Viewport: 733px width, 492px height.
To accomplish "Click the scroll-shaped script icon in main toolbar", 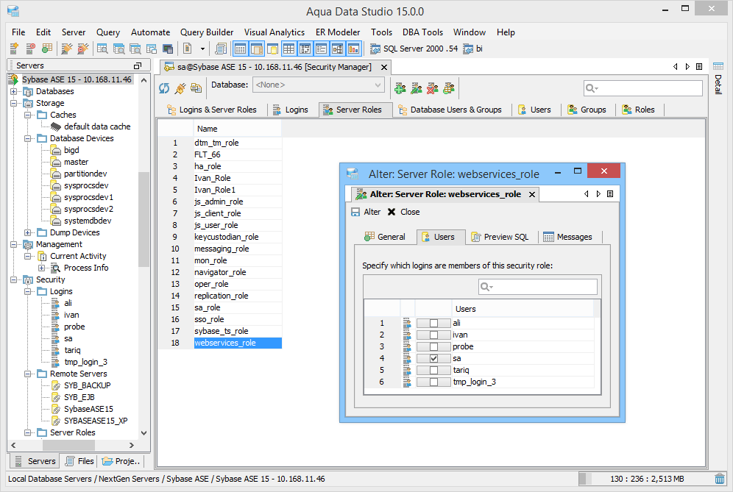I will 221,48.
